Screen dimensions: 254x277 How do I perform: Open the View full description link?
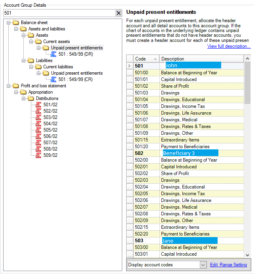[229, 46]
